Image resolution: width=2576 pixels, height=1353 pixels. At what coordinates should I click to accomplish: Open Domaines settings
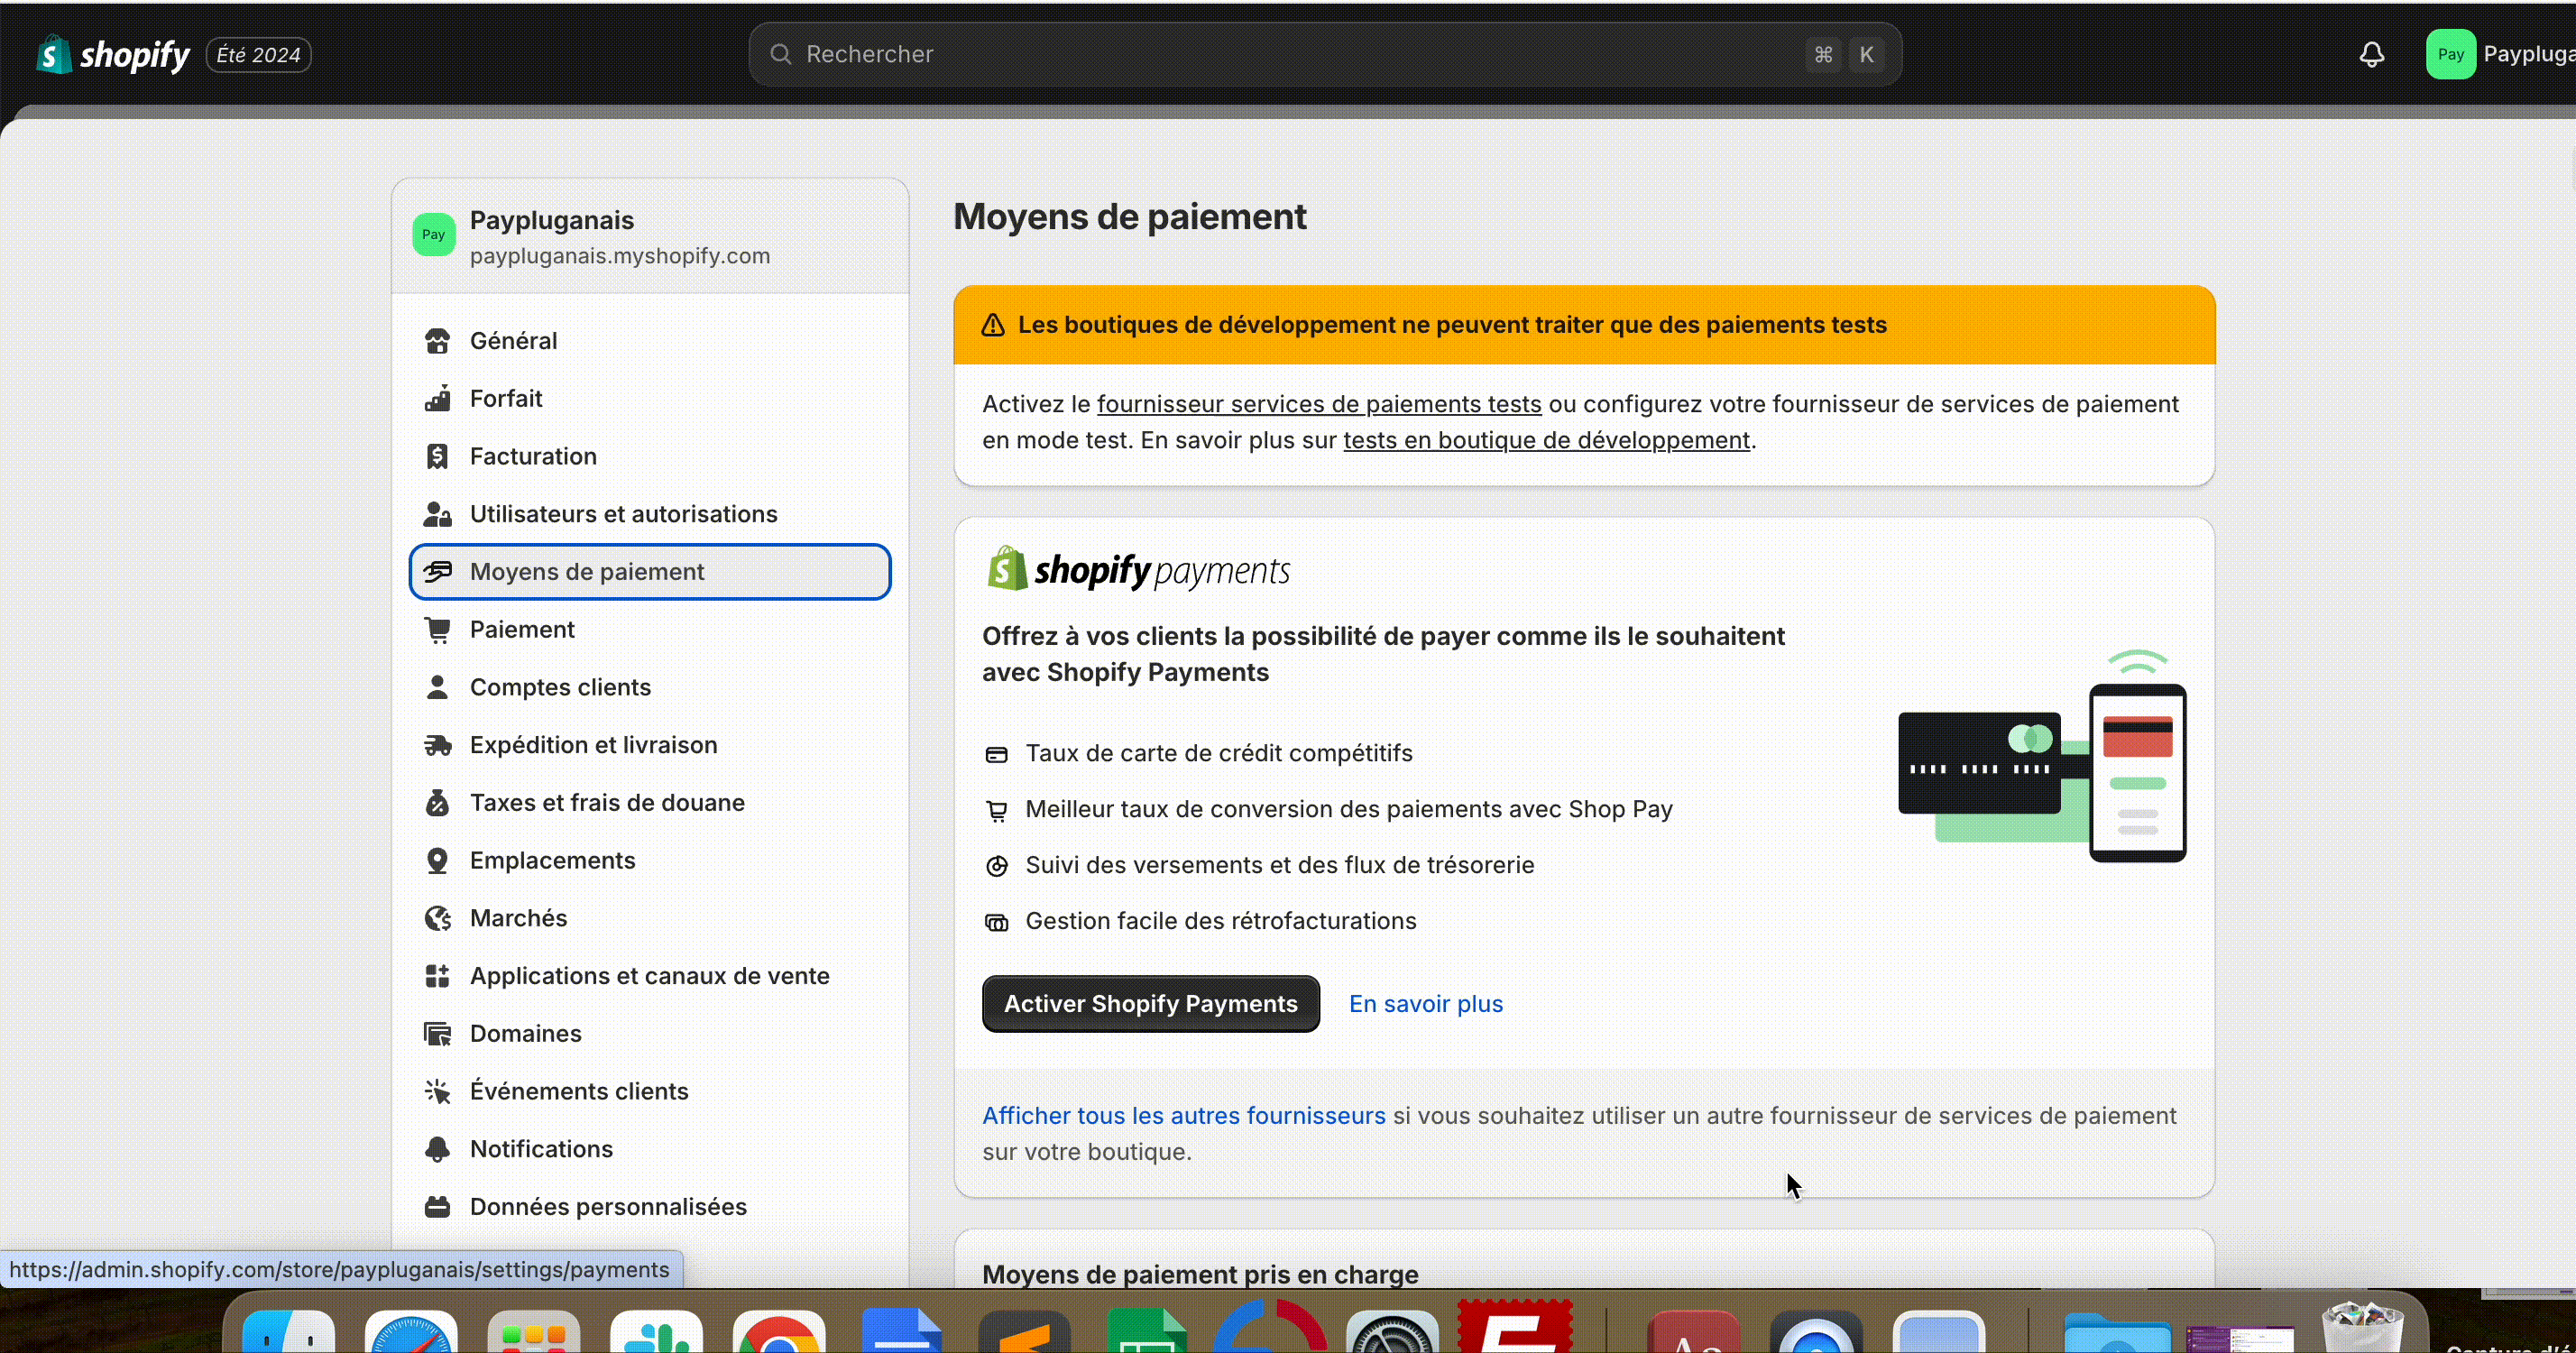[650, 1034]
